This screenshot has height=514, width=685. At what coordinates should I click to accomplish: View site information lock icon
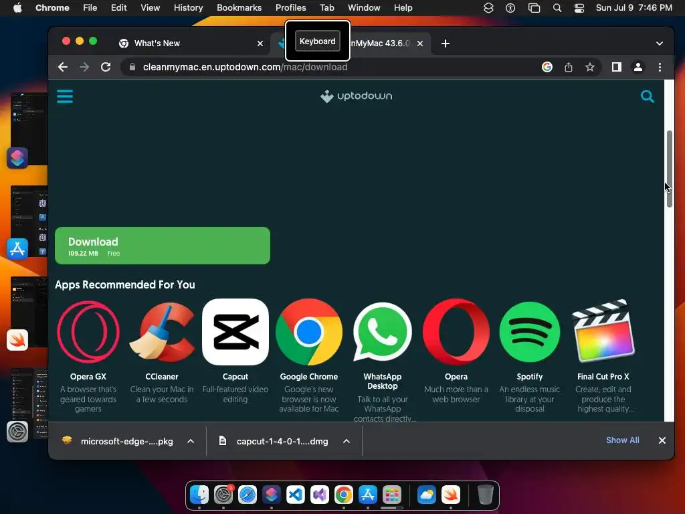pyautogui.click(x=133, y=67)
